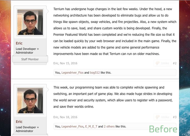The height and width of the screenshot is (136, 190).
Task: Open the bog512 profile link
Action: pyautogui.click(x=95, y=73)
